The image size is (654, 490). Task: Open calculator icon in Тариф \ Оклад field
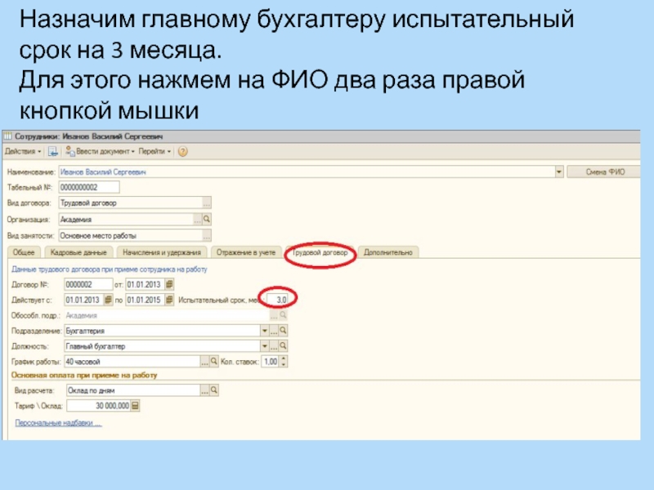136,406
